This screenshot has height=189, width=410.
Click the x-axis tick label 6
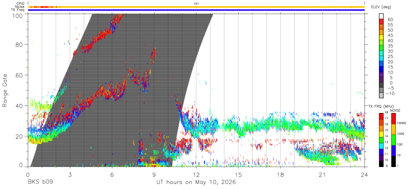point(112,175)
